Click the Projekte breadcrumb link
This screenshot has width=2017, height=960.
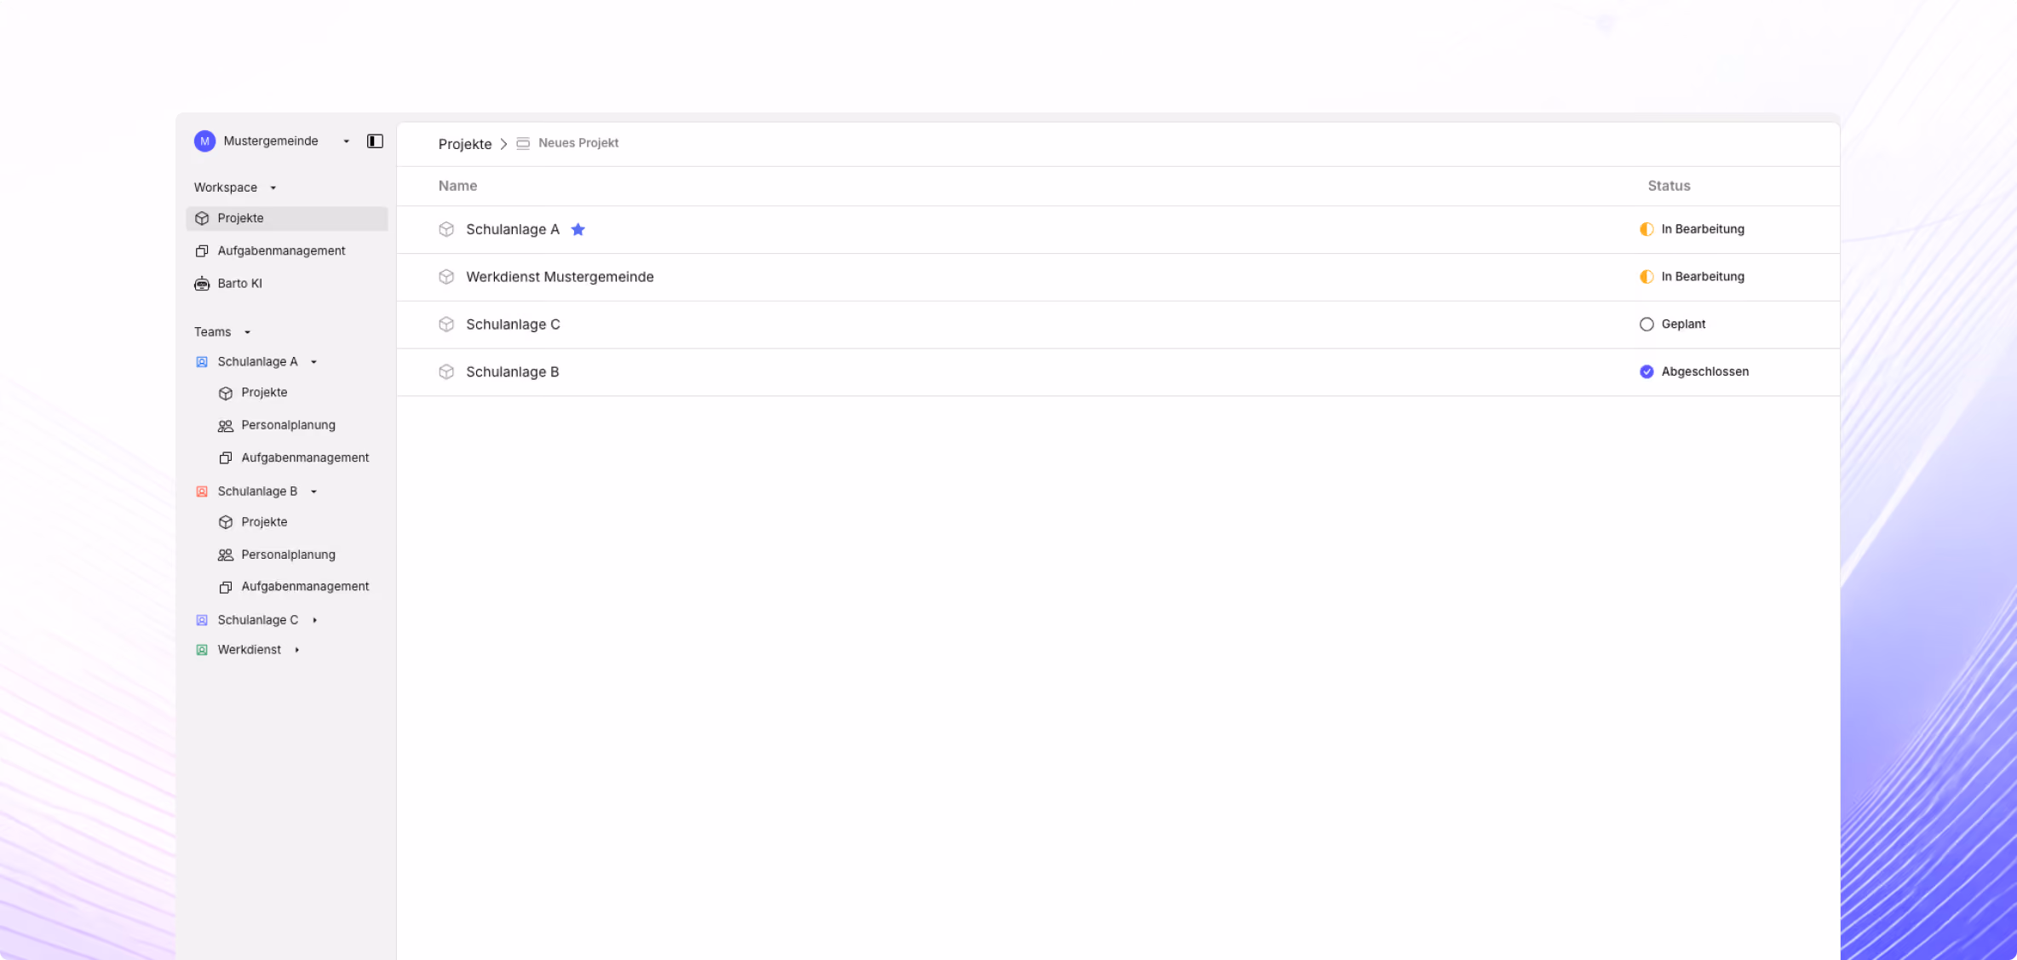pos(465,144)
